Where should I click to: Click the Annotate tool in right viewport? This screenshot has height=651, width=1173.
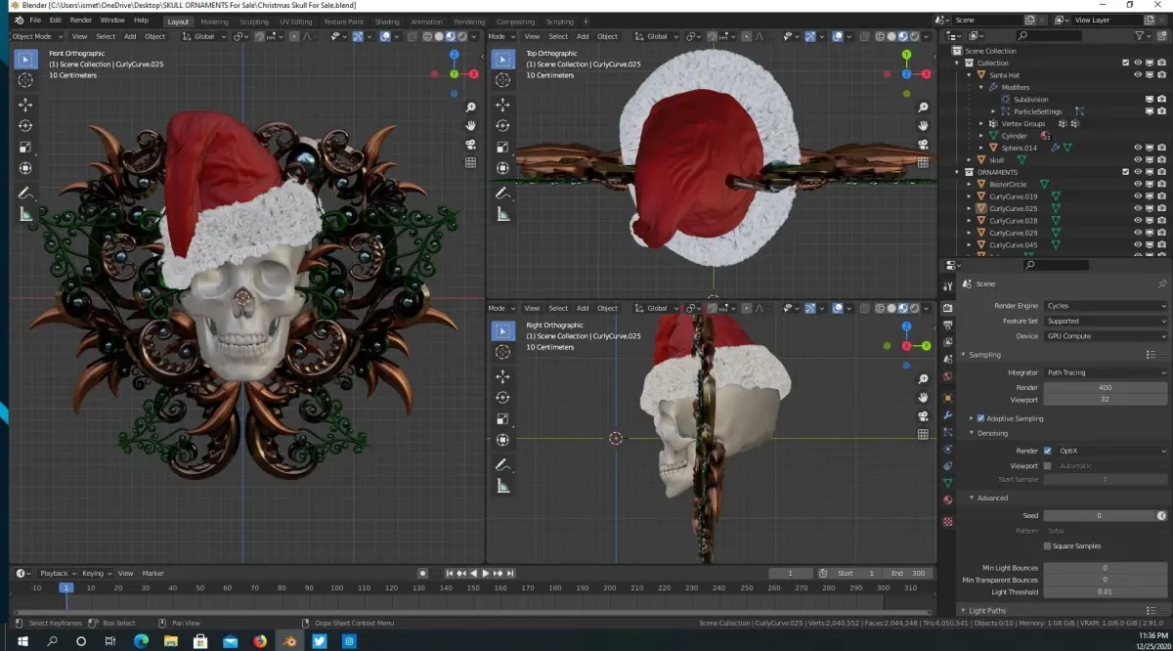502,464
